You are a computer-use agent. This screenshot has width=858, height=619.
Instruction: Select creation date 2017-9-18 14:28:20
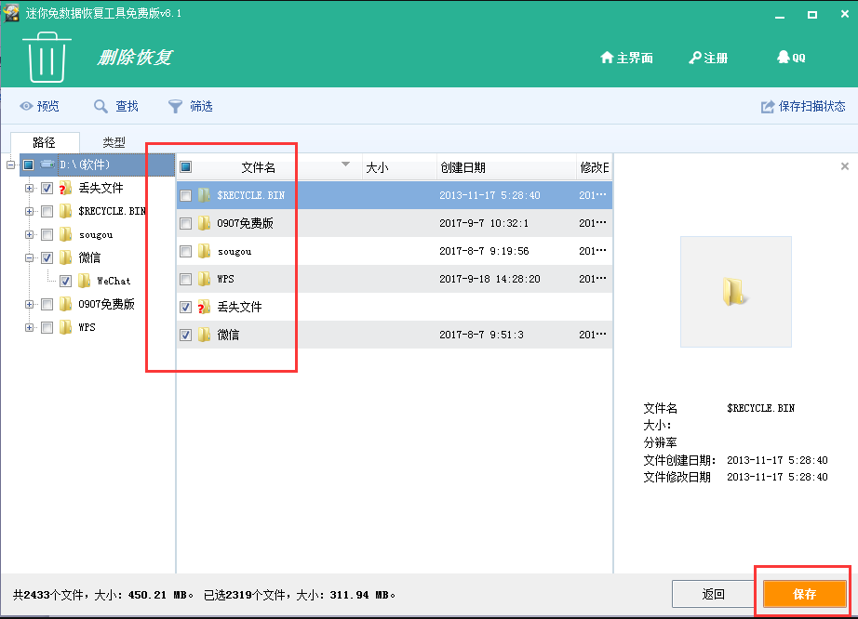(x=489, y=279)
